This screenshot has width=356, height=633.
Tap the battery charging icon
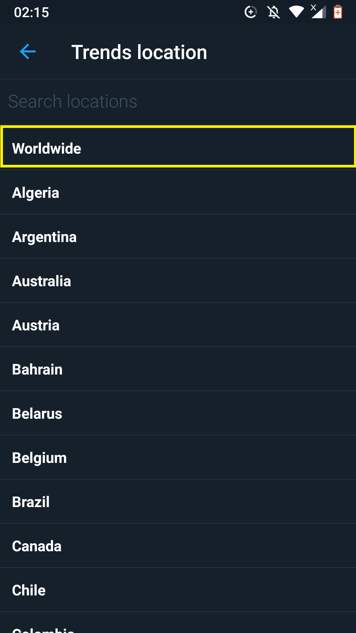coord(338,12)
